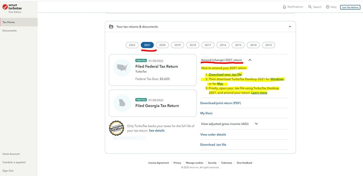Click the Search magnifier icon

310,7
